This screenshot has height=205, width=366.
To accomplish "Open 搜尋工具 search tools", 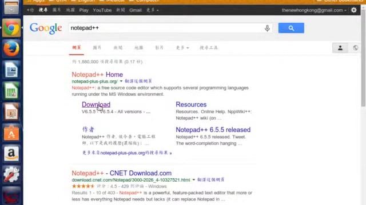I will click(209, 48).
